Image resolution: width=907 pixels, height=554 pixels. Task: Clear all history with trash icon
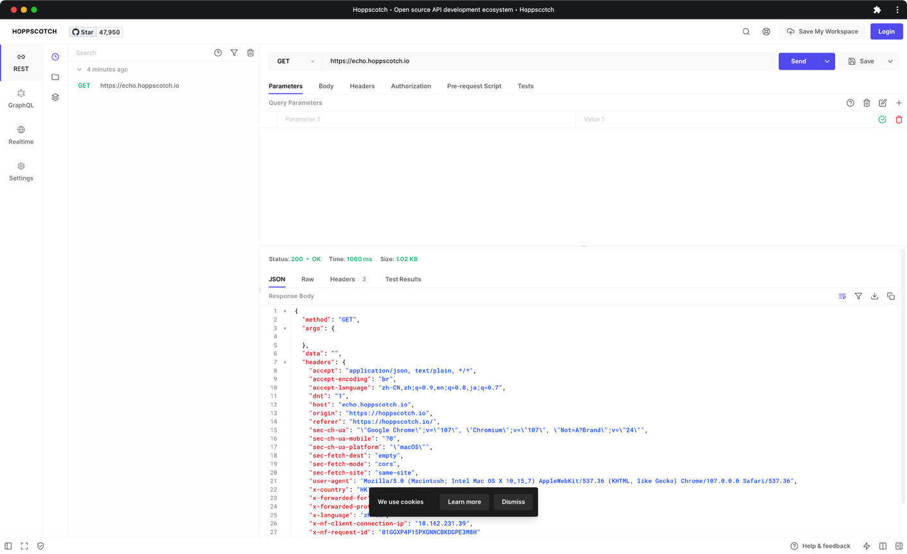pyautogui.click(x=250, y=53)
